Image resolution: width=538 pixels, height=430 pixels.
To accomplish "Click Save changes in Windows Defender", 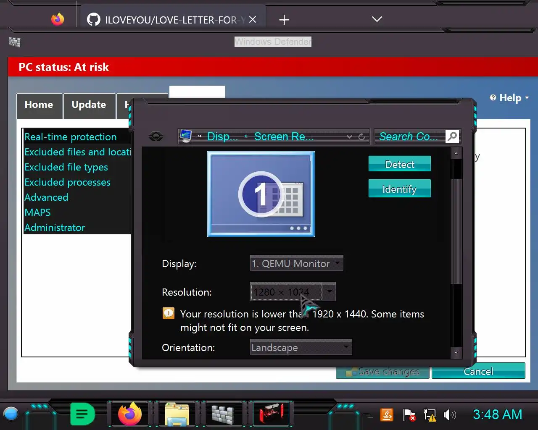I will coord(383,371).
